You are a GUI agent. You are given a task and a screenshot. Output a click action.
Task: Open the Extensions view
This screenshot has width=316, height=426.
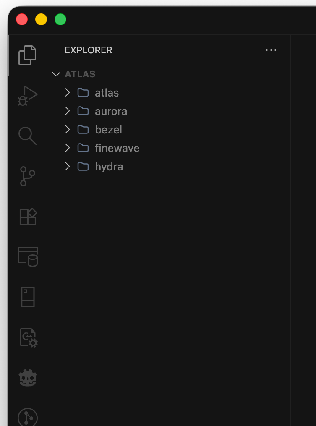pos(27,217)
